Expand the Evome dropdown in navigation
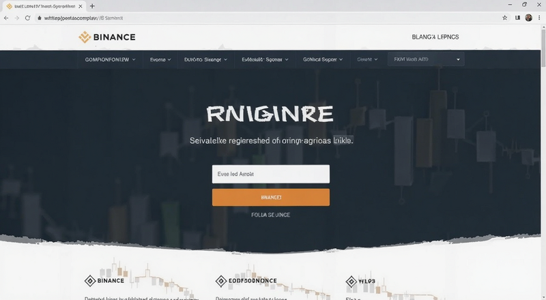 pos(160,59)
